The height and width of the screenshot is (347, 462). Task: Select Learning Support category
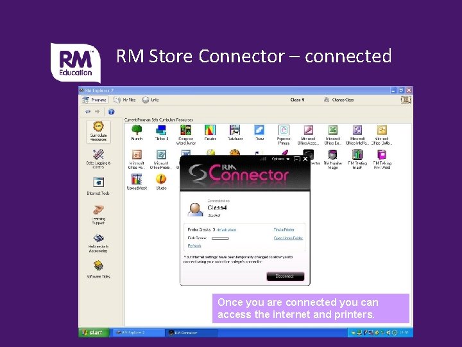pyautogui.click(x=98, y=215)
